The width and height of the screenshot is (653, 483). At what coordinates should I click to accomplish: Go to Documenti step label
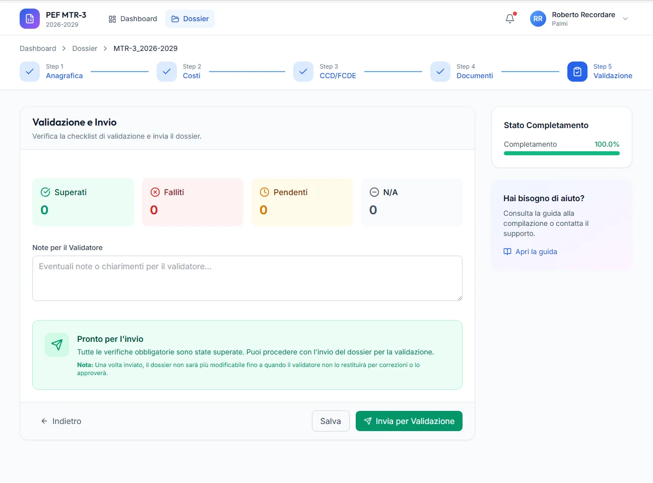(x=475, y=76)
